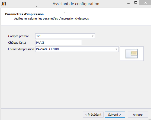Close the Assistant de configuration window
The image size is (151, 120).
coord(145,3)
